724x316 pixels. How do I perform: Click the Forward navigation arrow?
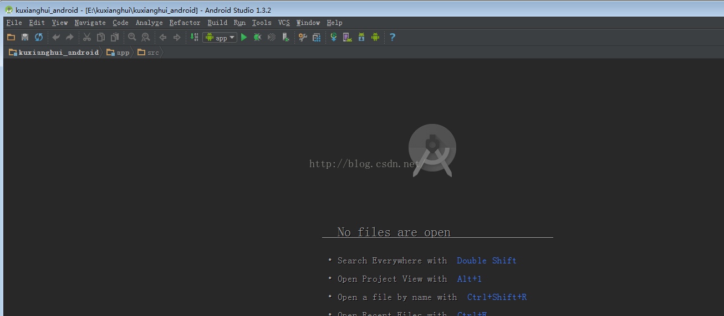[177, 37]
